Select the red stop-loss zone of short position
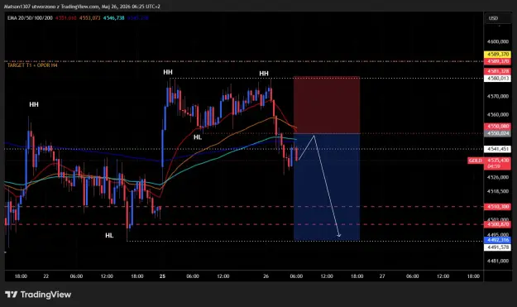Image resolution: width=517 pixels, height=307 pixels. (327, 105)
